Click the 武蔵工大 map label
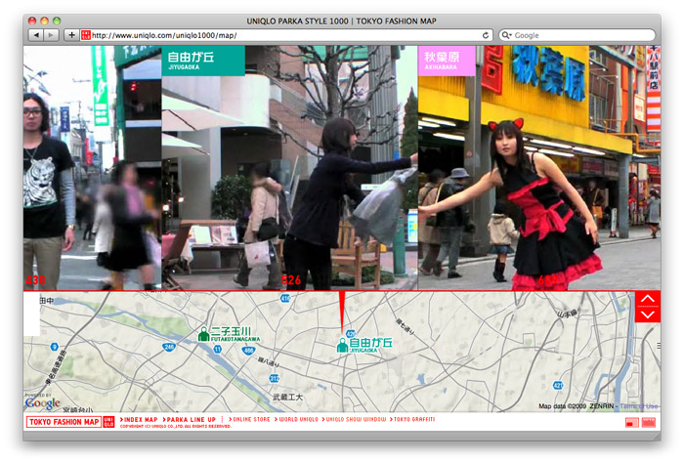Image resolution: width=684 pixels, height=461 pixels. [287, 397]
